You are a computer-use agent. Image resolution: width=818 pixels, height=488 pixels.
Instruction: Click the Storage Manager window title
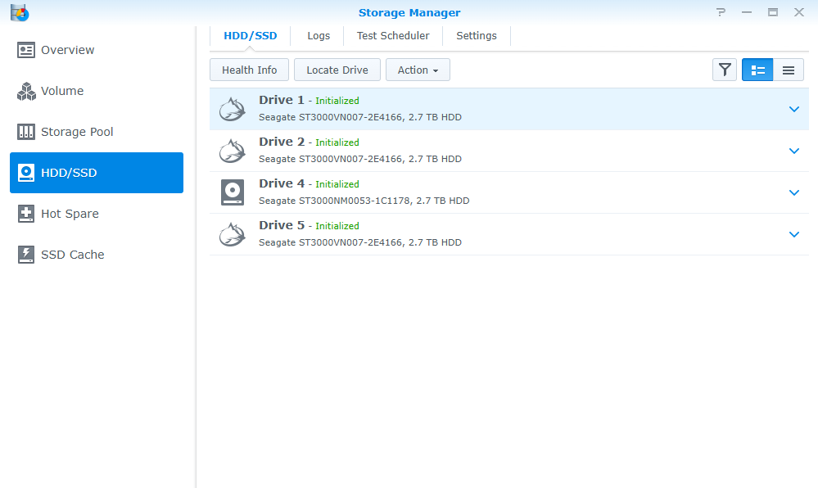[409, 12]
